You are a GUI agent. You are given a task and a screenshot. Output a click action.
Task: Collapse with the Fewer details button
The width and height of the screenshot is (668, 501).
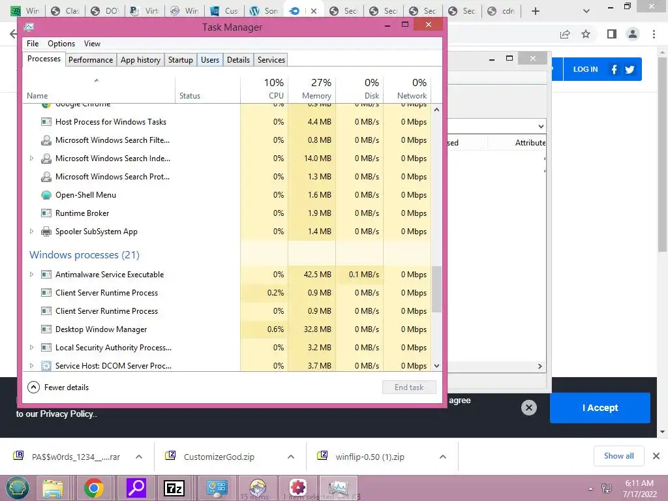click(58, 387)
